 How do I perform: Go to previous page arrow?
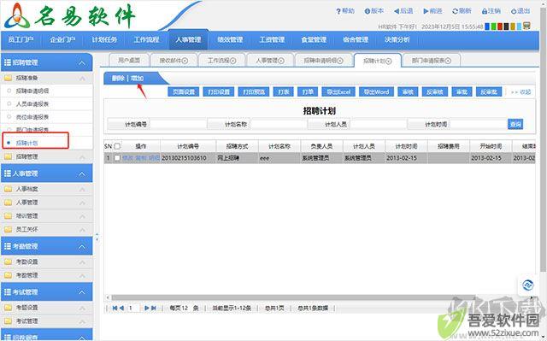(x=121, y=308)
